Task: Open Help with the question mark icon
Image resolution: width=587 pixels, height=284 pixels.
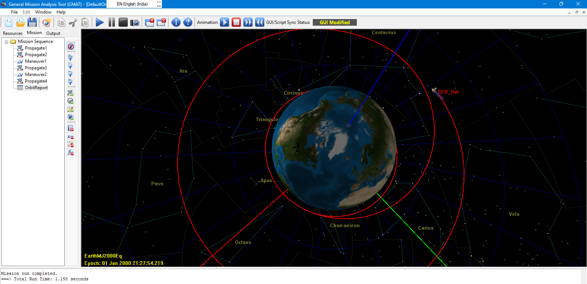Action: pyautogui.click(x=188, y=22)
